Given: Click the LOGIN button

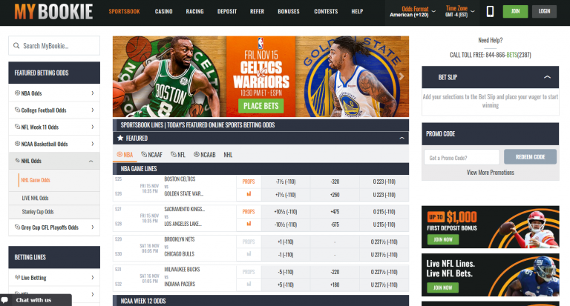Looking at the screenshot, I should [x=544, y=12].
